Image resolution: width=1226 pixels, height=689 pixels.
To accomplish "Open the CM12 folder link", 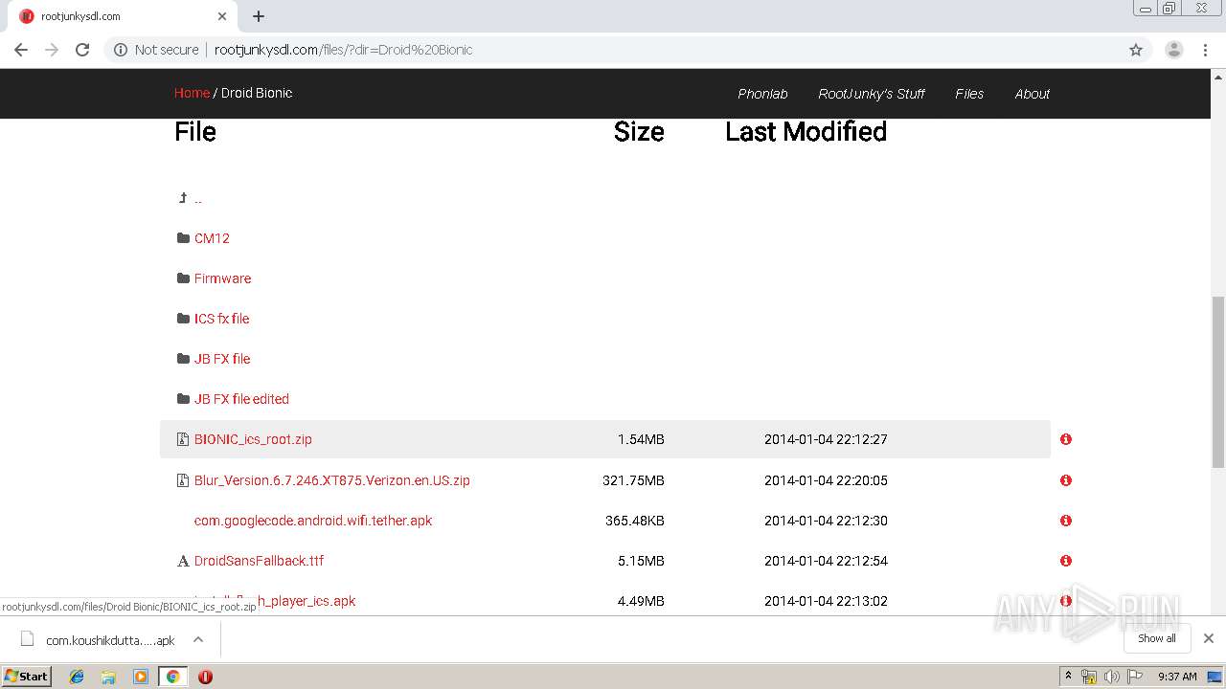I will click(x=212, y=238).
